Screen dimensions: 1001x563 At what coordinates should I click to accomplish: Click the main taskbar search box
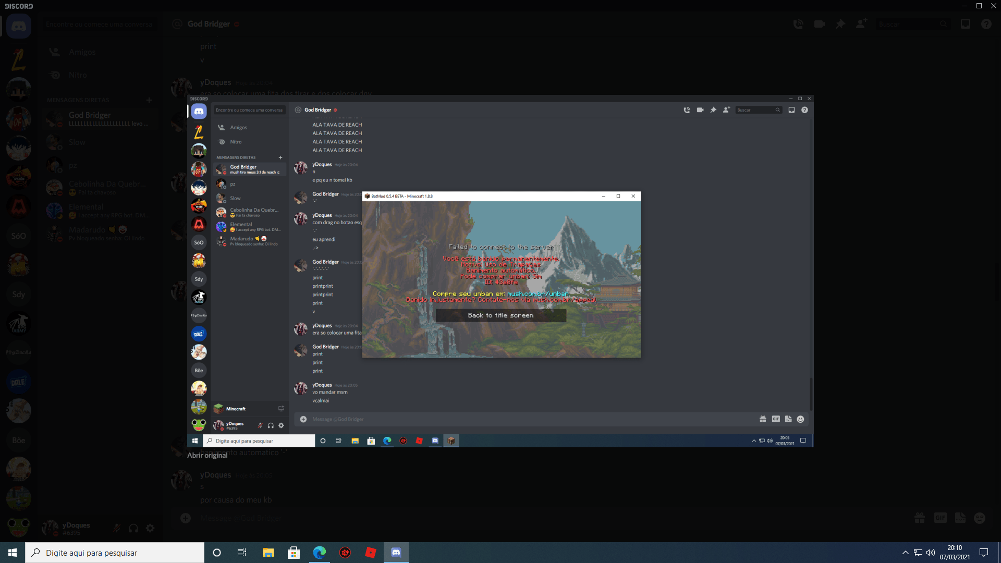tap(115, 553)
